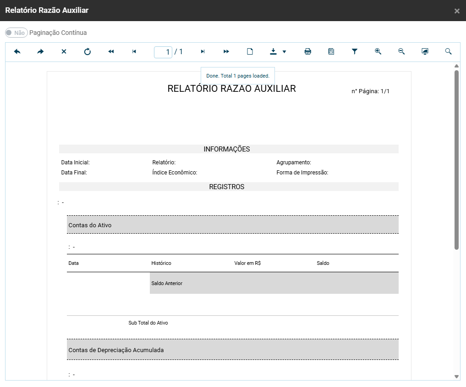Click the document map icon
This screenshot has height=387, width=466.
331,52
